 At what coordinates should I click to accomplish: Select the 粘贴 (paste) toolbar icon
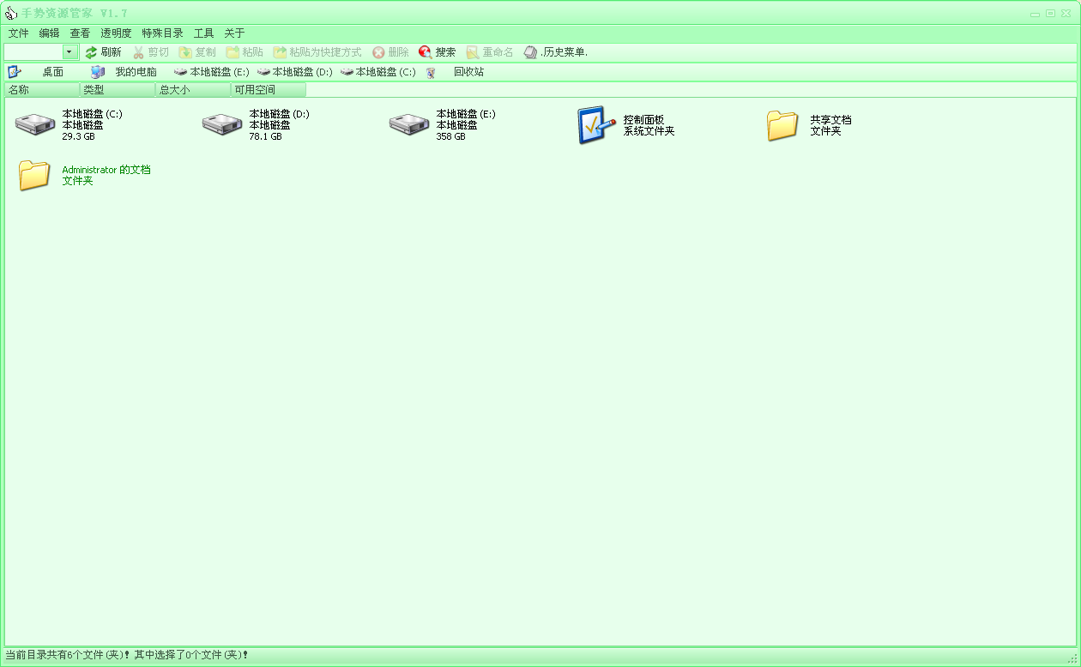(233, 52)
